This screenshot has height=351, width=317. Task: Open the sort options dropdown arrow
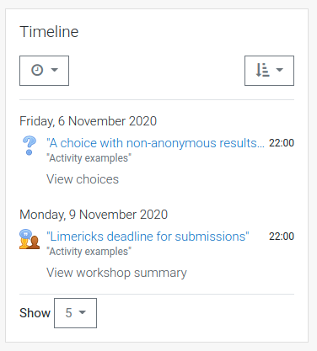pos(279,70)
